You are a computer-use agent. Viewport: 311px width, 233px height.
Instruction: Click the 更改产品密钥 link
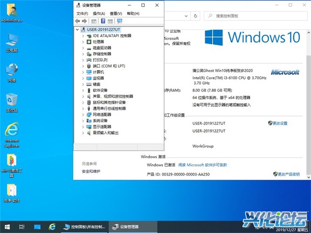point(288,174)
